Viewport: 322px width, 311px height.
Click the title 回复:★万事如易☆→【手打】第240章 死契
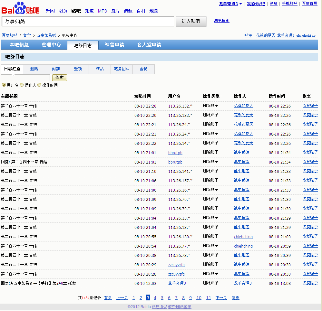[x=38, y=283]
